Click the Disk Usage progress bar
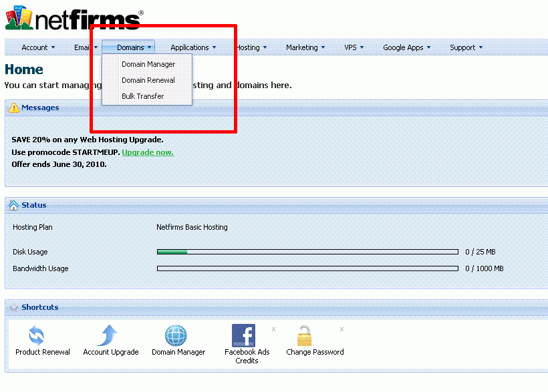Screen dimensions: 548x392 307,252
